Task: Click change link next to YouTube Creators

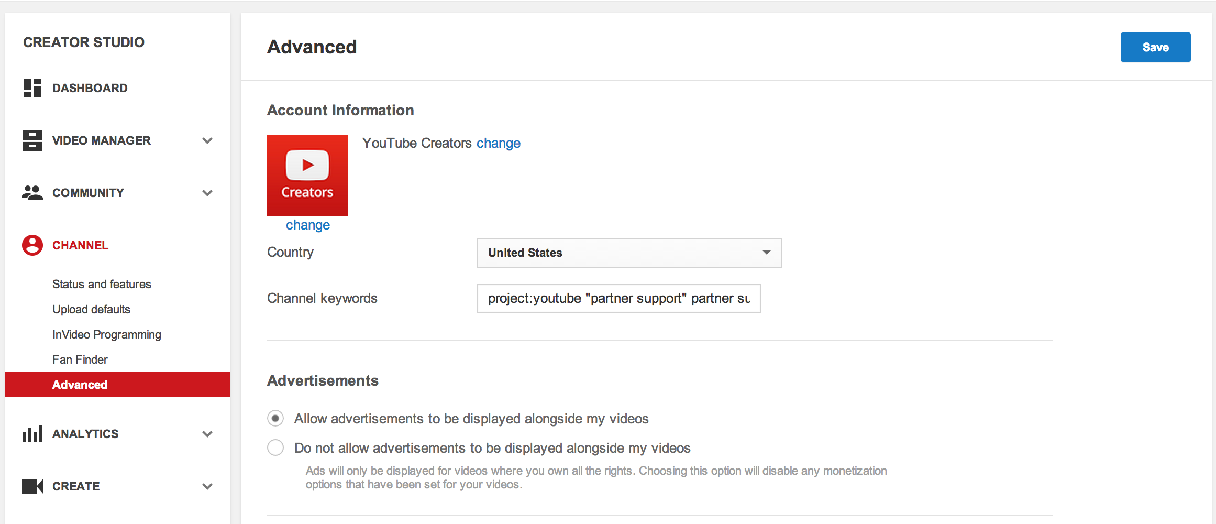Action: tap(498, 143)
